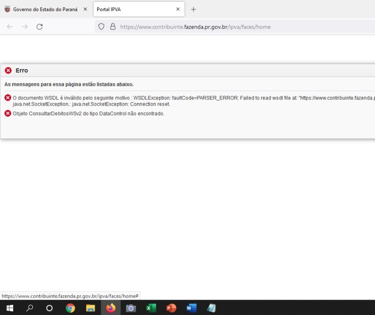Open Word from the taskbar
The image size is (375, 315).
(191, 308)
